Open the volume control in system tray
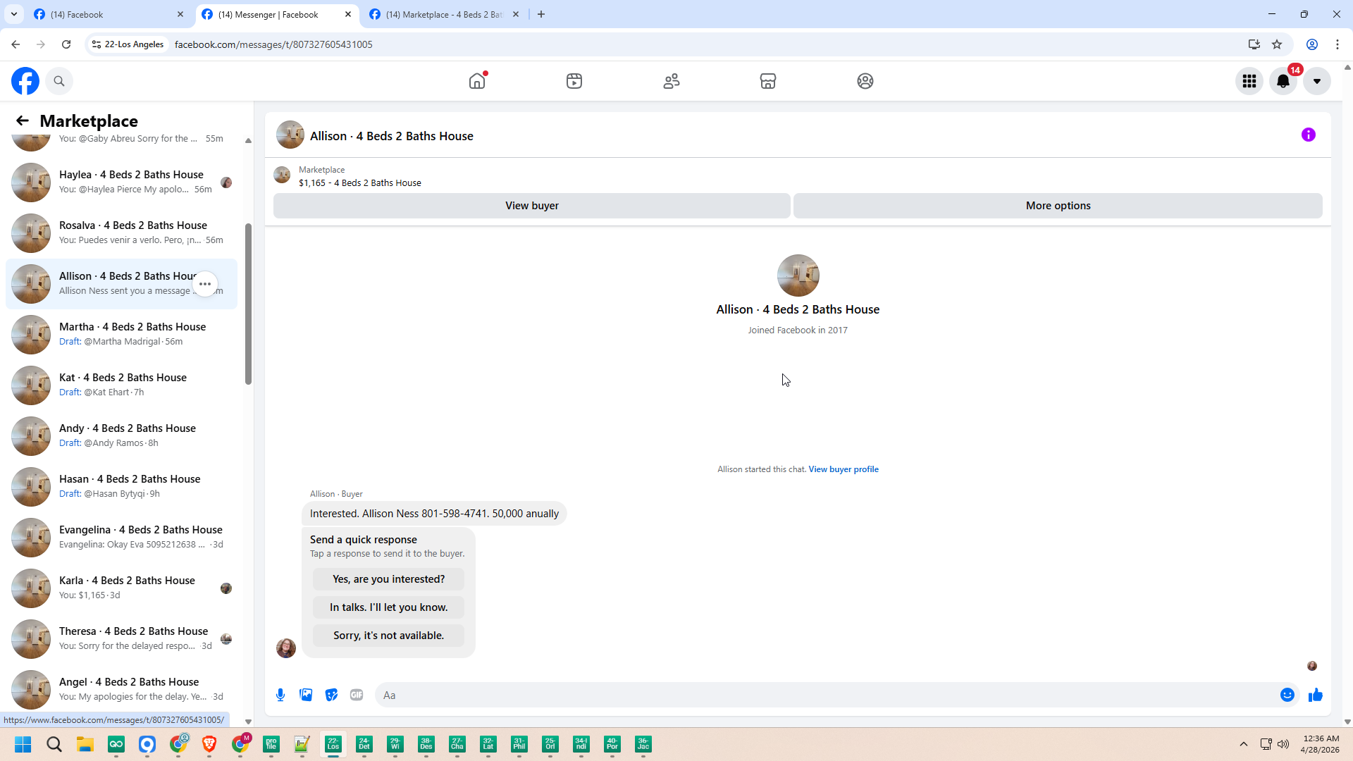Screen dimensions: 1353x761 pyautogui.click(x=1283, y=744)
